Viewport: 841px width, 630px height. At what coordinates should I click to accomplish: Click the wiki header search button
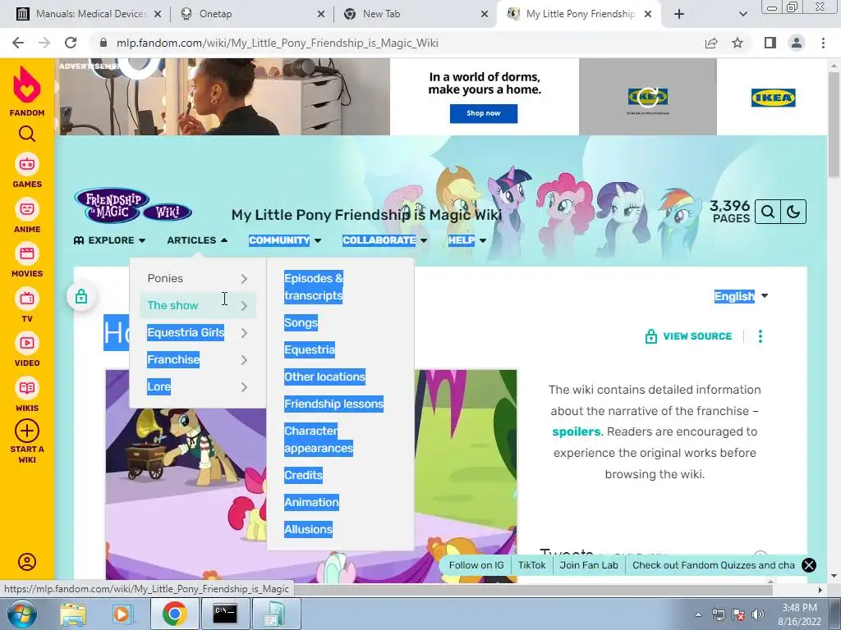point(768,212)
